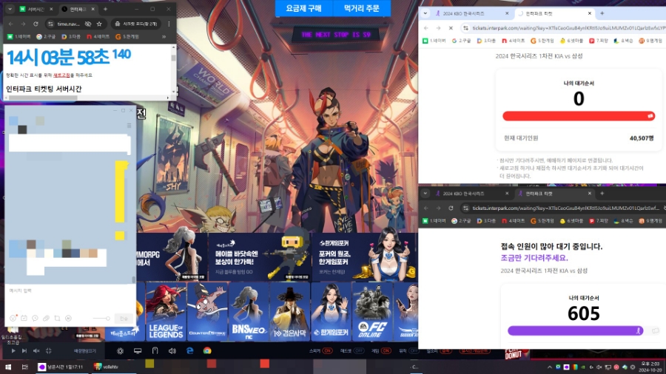
Task: Reload the bottom ticket window page
Action: point(451,208)
